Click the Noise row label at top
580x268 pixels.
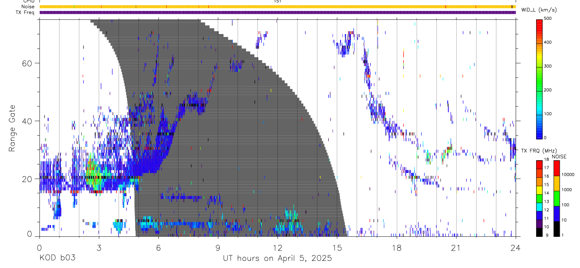point(28,7)
